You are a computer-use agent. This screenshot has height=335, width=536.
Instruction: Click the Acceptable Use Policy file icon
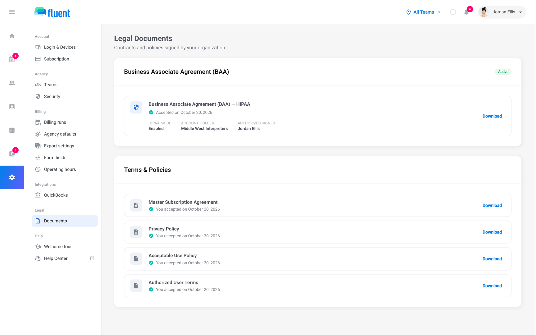(136, 259)
